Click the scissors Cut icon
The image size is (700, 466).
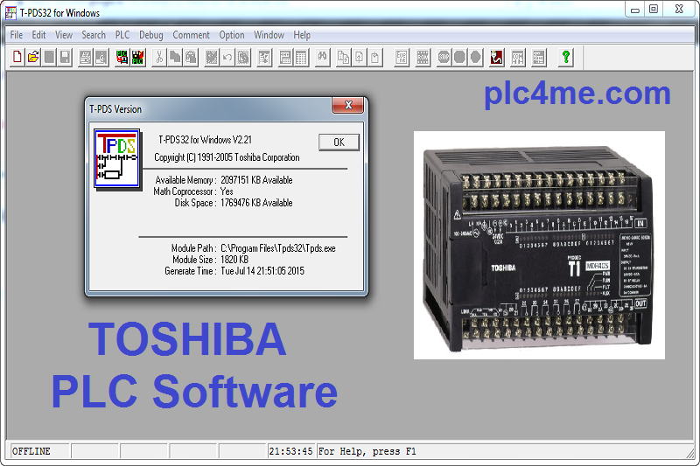(159, 58)
